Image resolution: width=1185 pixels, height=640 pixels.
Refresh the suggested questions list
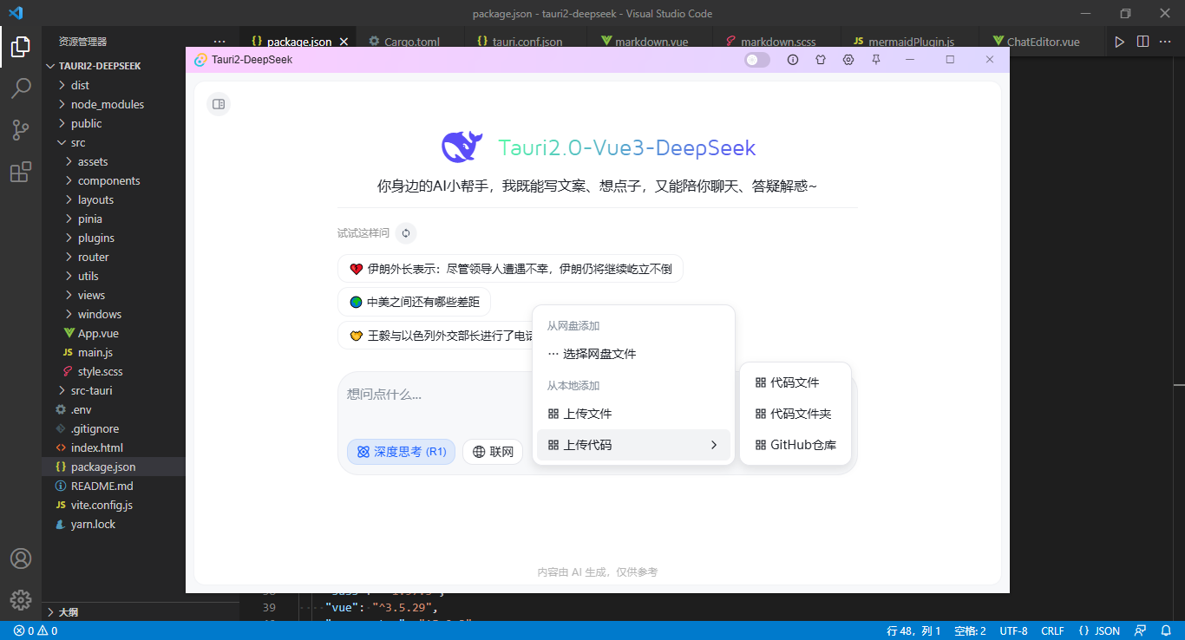pyautogui.click(x=405, y=233)
